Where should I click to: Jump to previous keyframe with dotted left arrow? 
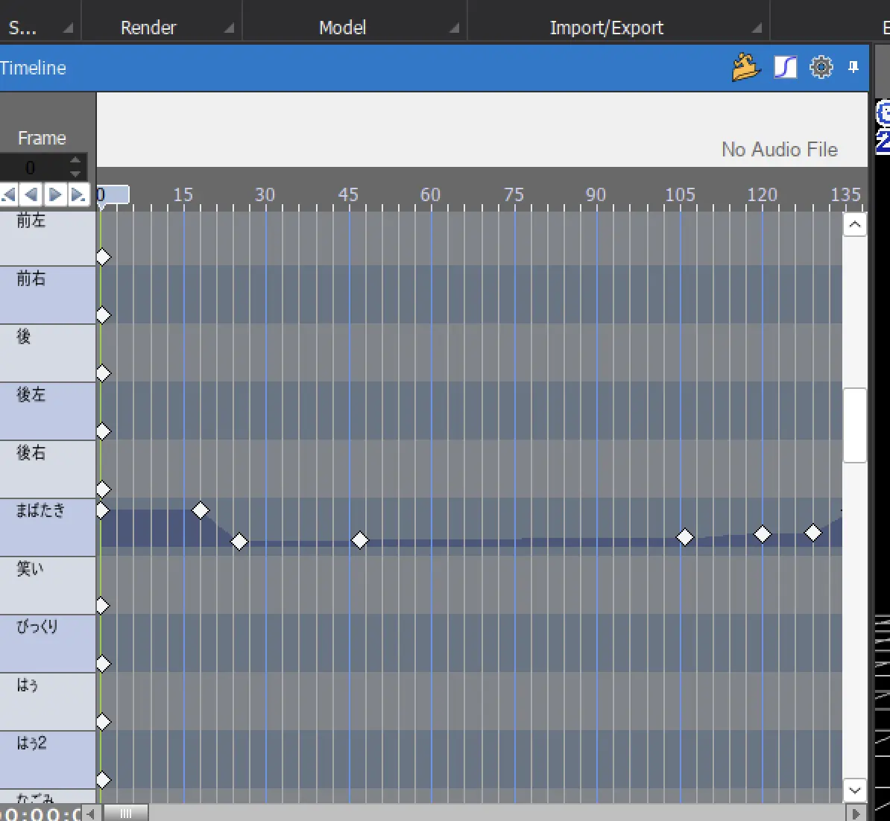click(x=8, y=194)
